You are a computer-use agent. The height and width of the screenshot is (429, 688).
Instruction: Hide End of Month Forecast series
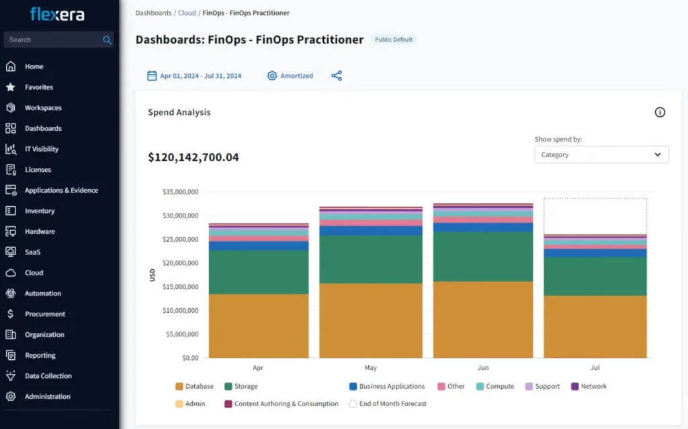click(x=388, y=404)
